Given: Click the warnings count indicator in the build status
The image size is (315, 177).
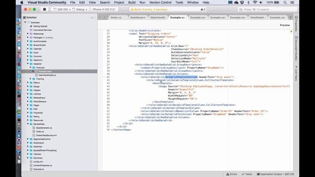Looking at the screenshot, I should click(203, 9).
